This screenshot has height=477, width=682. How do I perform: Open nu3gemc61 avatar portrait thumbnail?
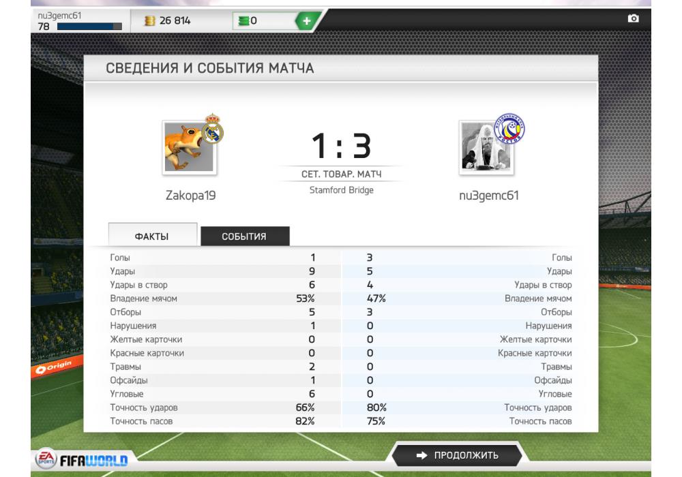[x=486, y=147]
